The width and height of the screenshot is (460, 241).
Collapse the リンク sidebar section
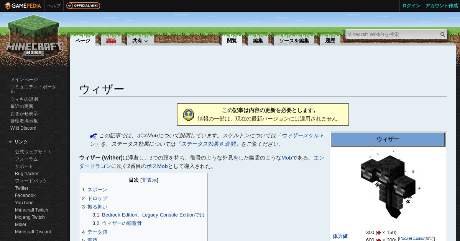pyautogui.click(x=10, y=142)
